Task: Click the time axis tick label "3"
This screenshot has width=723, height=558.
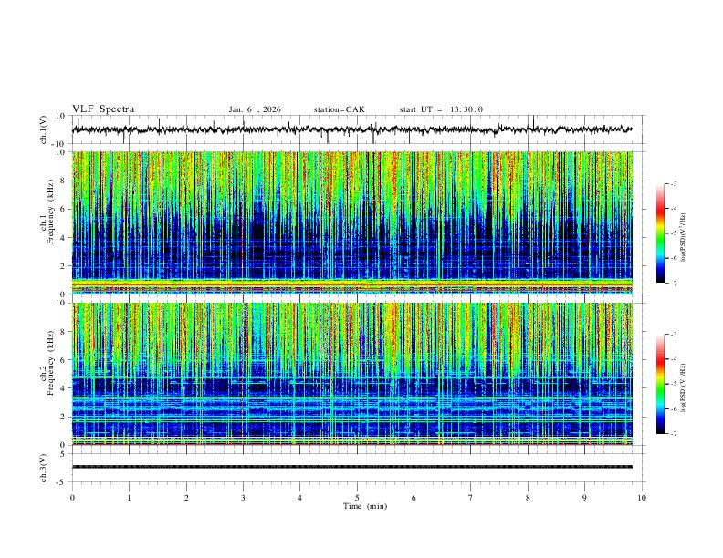Action: click(x=243, y=498)
